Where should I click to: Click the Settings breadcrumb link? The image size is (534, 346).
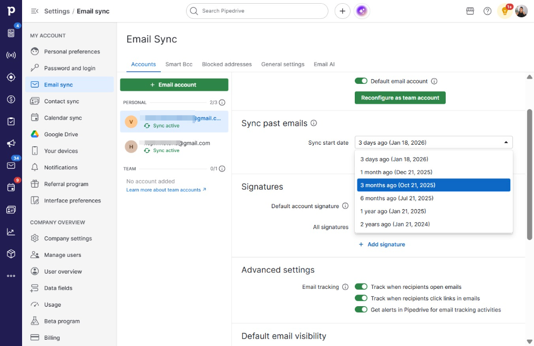click(x=57, y=11)
